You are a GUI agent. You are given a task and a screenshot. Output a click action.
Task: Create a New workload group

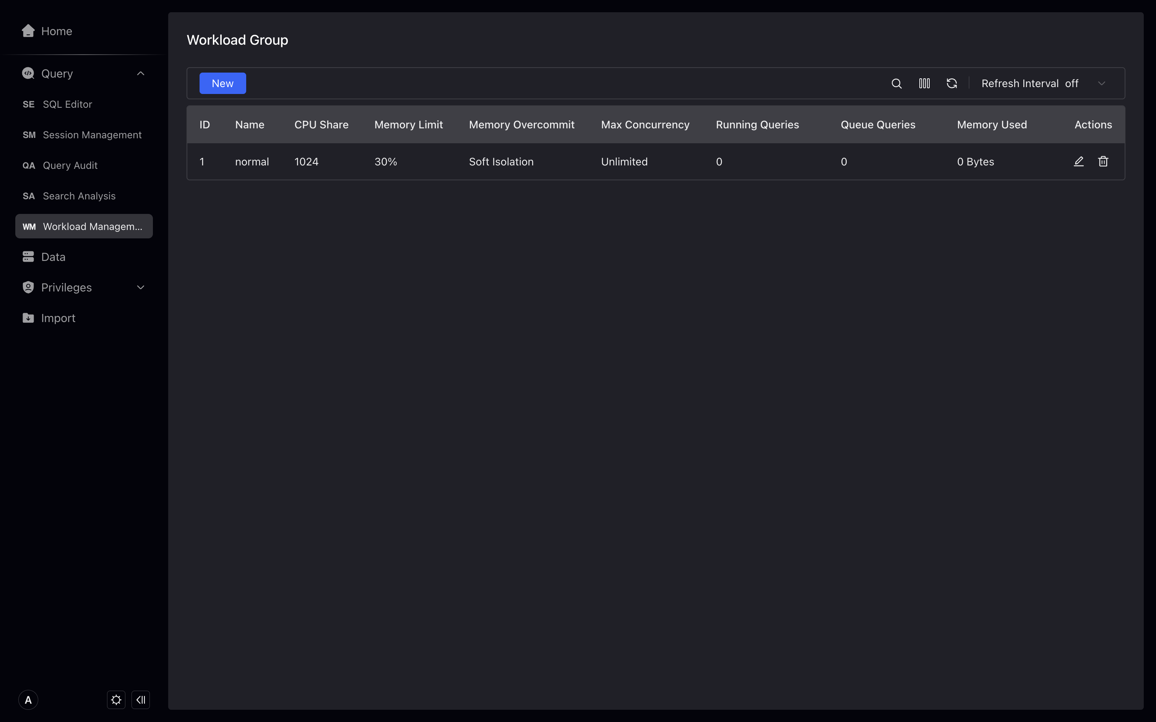[x=222, y=83]
